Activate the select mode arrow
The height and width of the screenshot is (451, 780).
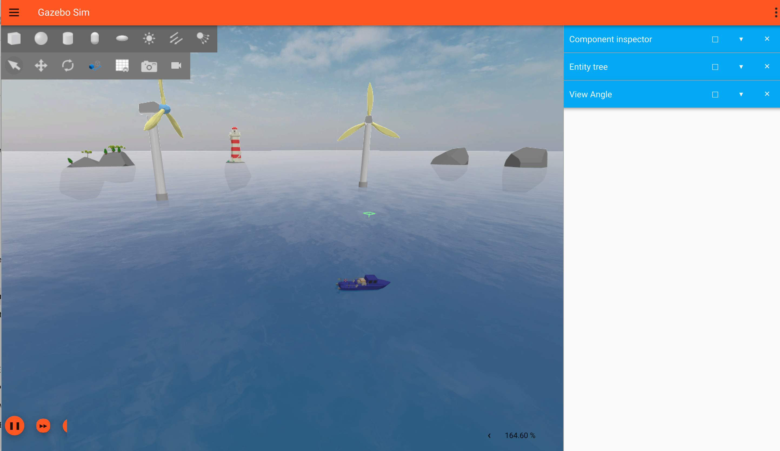(14, 66)
